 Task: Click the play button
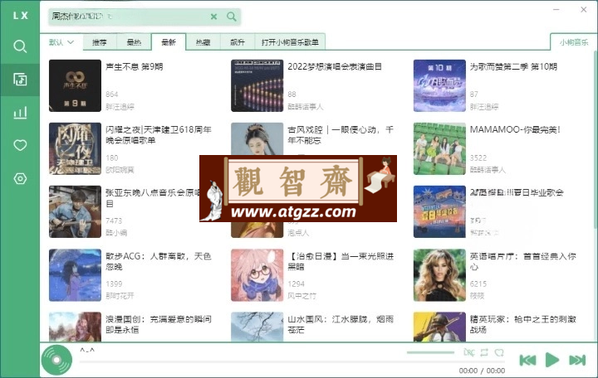(551, 360)
